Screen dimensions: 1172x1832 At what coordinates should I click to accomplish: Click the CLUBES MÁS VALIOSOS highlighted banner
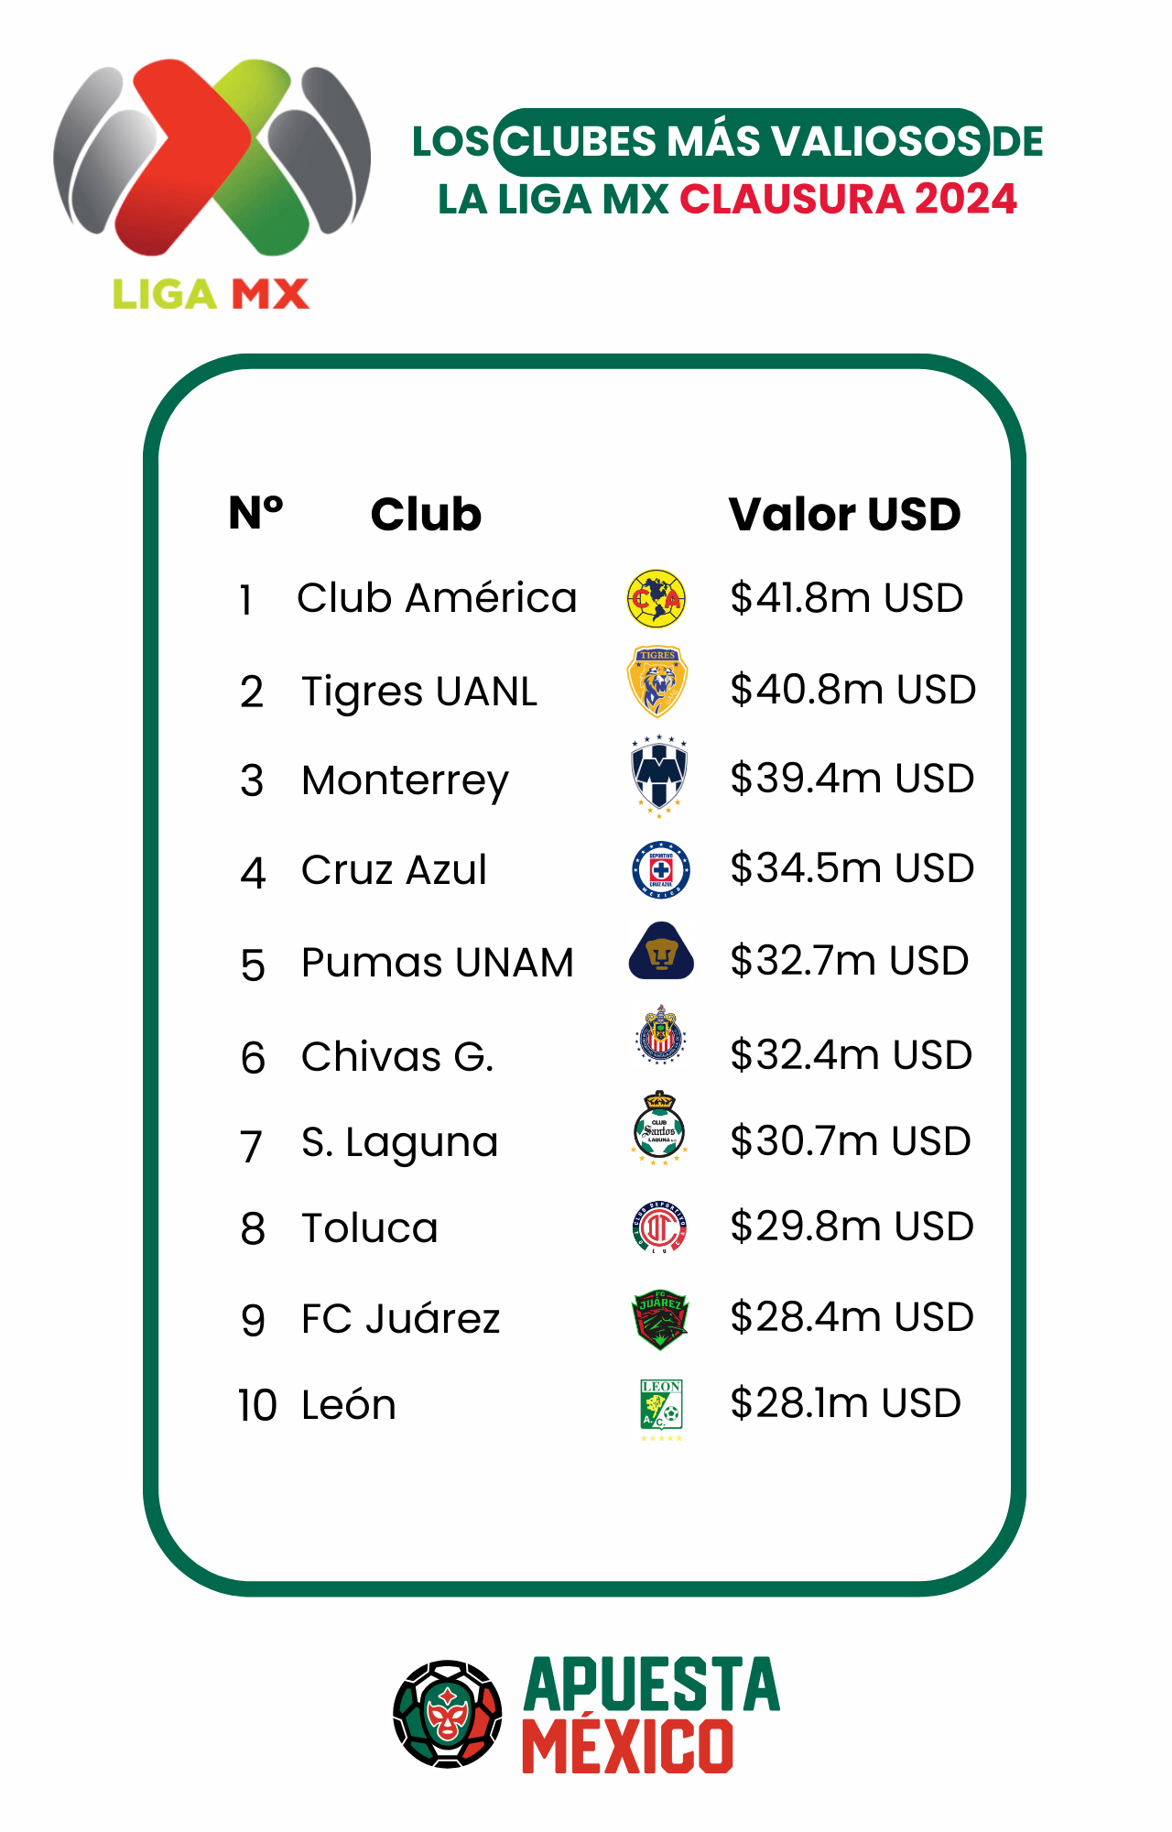click(742, 142)
